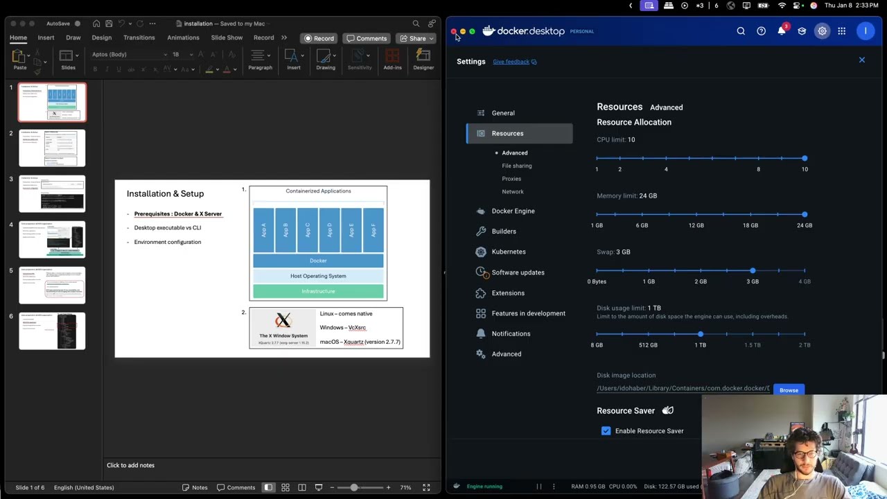
Task: Fit slide to window icon
Action: (426, 487)
